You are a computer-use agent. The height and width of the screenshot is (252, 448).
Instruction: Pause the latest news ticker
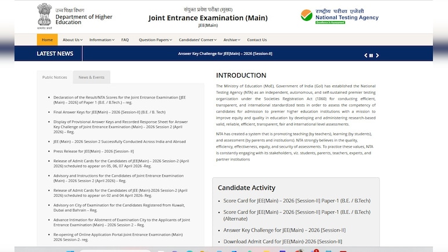371,56
